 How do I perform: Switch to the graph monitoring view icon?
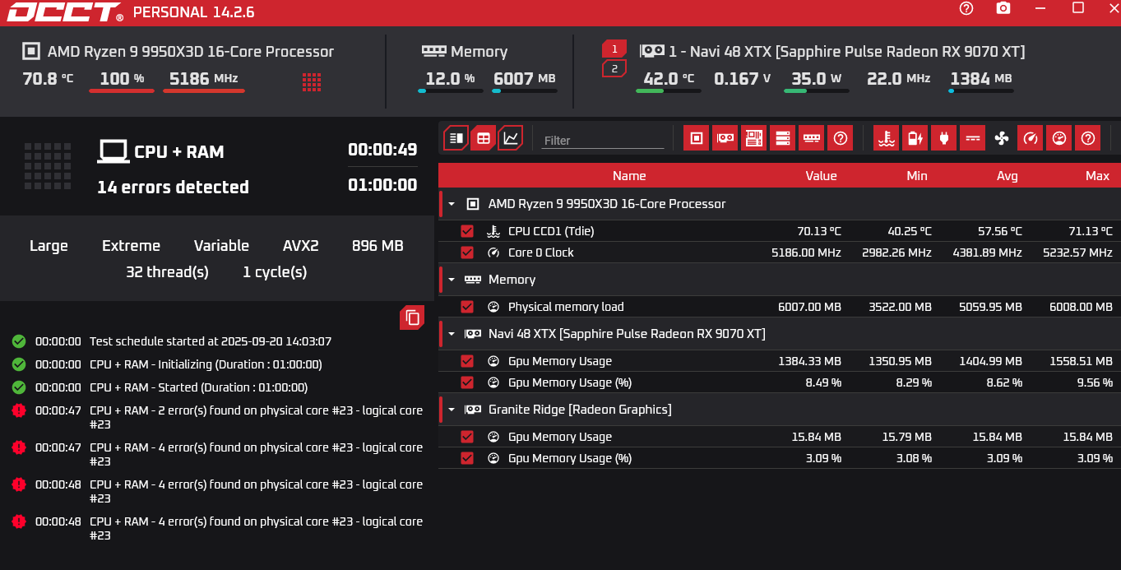[x=511, y=138]
